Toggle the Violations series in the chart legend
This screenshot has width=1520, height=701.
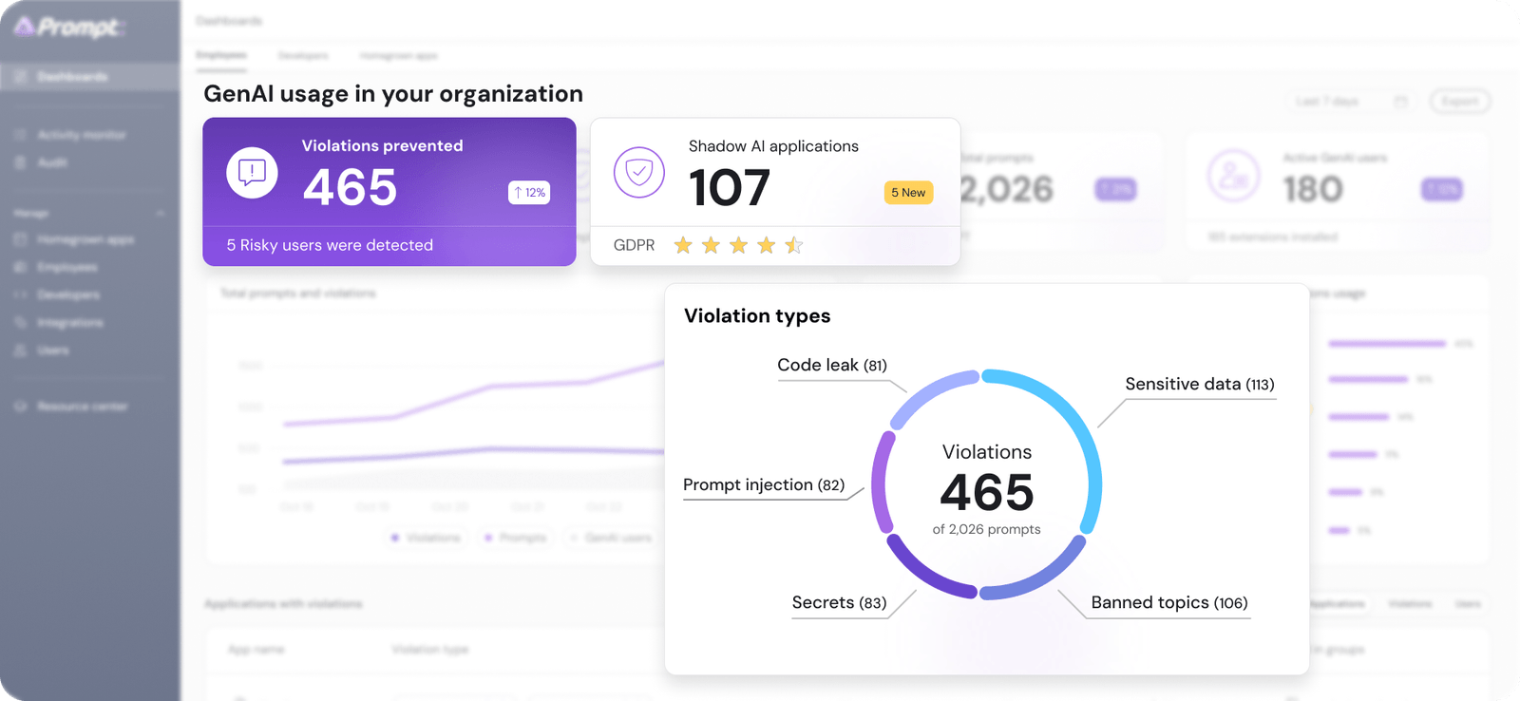(x=425, y=538)
